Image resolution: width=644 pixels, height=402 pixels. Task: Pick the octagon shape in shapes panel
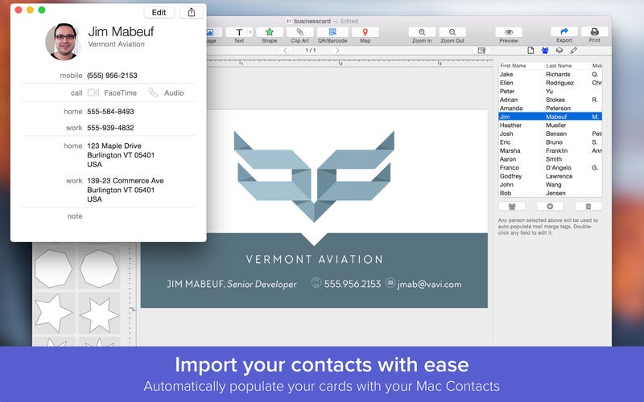[x=98, y=269]
